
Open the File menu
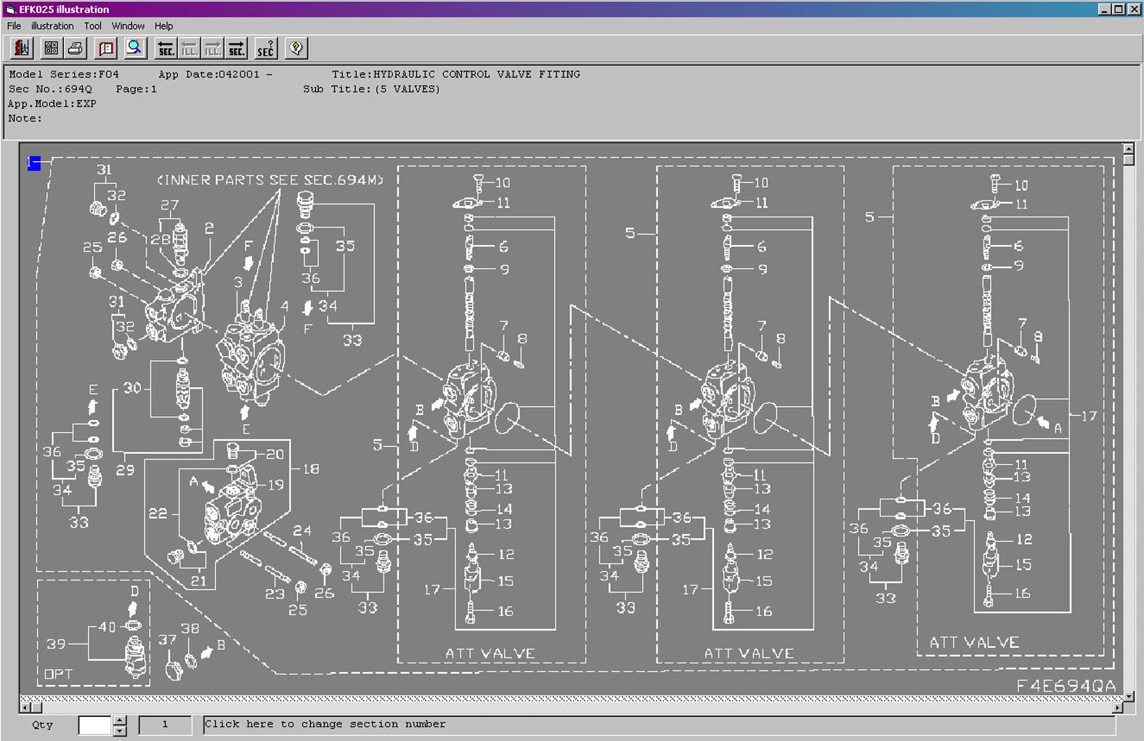(x=14, y=26)
